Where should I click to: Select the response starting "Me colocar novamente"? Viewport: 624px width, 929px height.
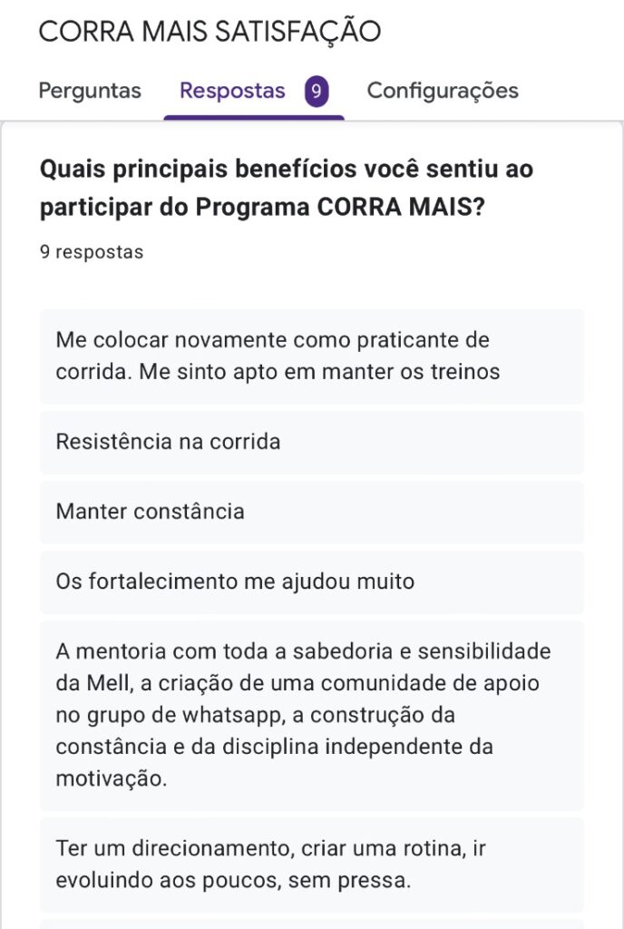coord(311,356)
